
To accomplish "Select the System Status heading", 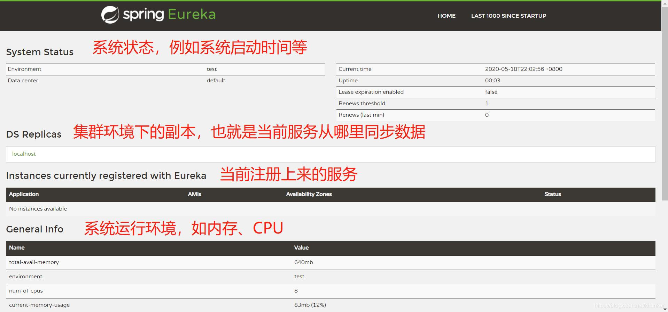I will tap(40, 52).
